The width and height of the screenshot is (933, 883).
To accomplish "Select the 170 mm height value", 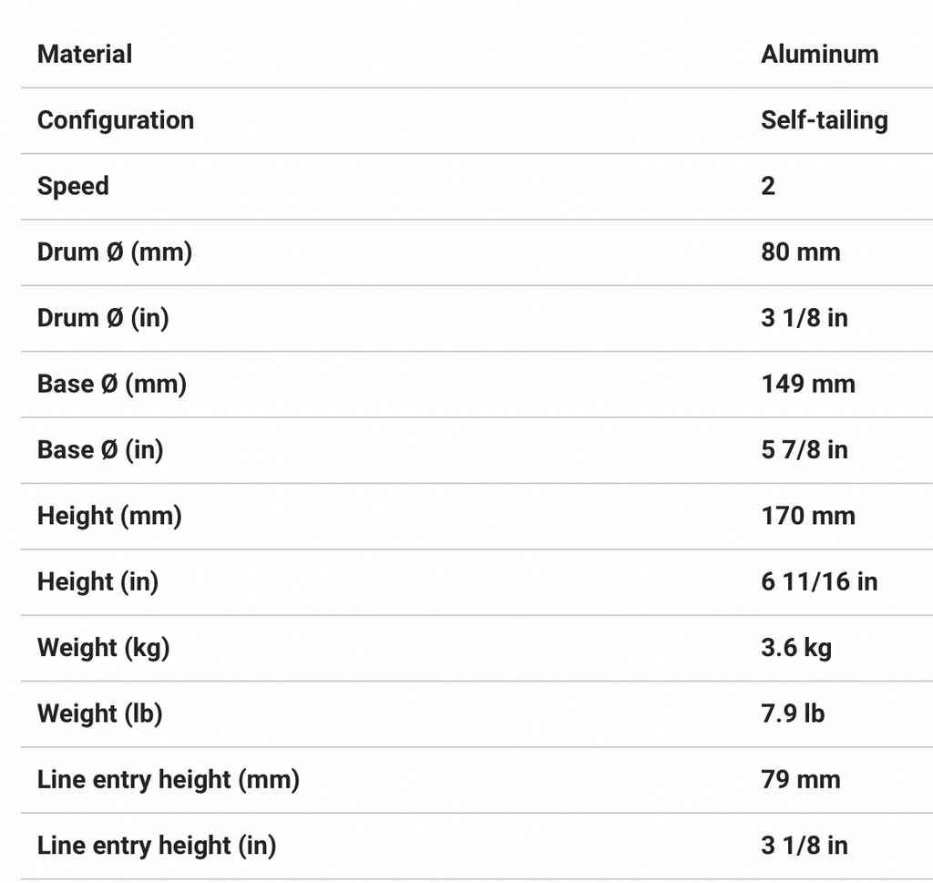I will 808,516.
